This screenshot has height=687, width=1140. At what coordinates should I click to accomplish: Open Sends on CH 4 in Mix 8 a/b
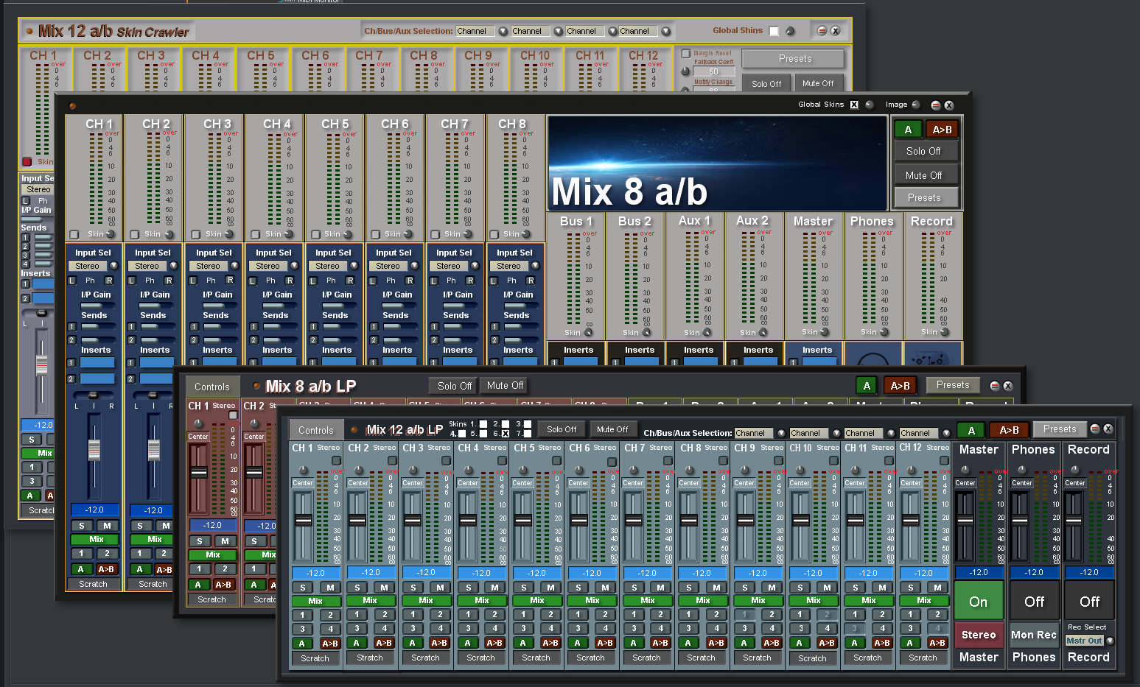(274, 314)
